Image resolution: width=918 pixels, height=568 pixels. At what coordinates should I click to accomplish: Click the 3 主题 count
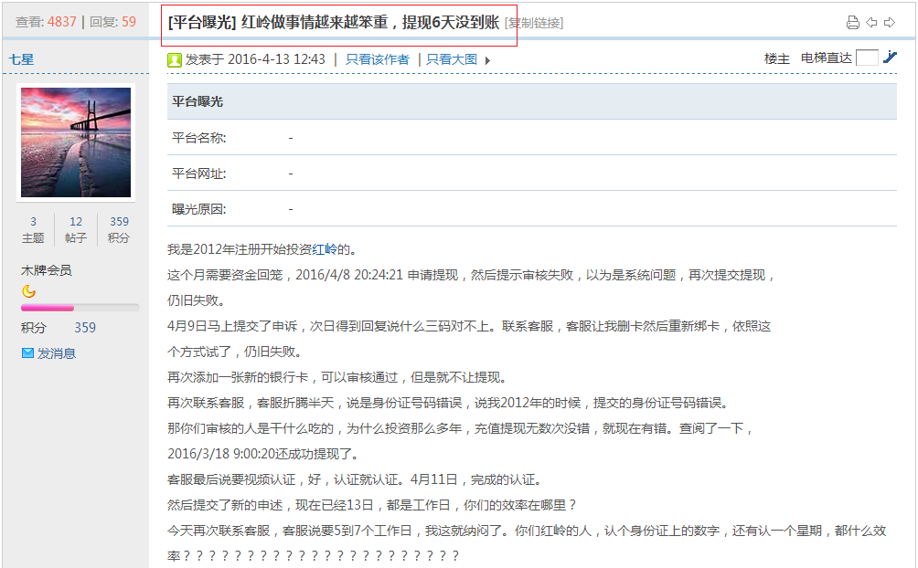tap(33, 229)
